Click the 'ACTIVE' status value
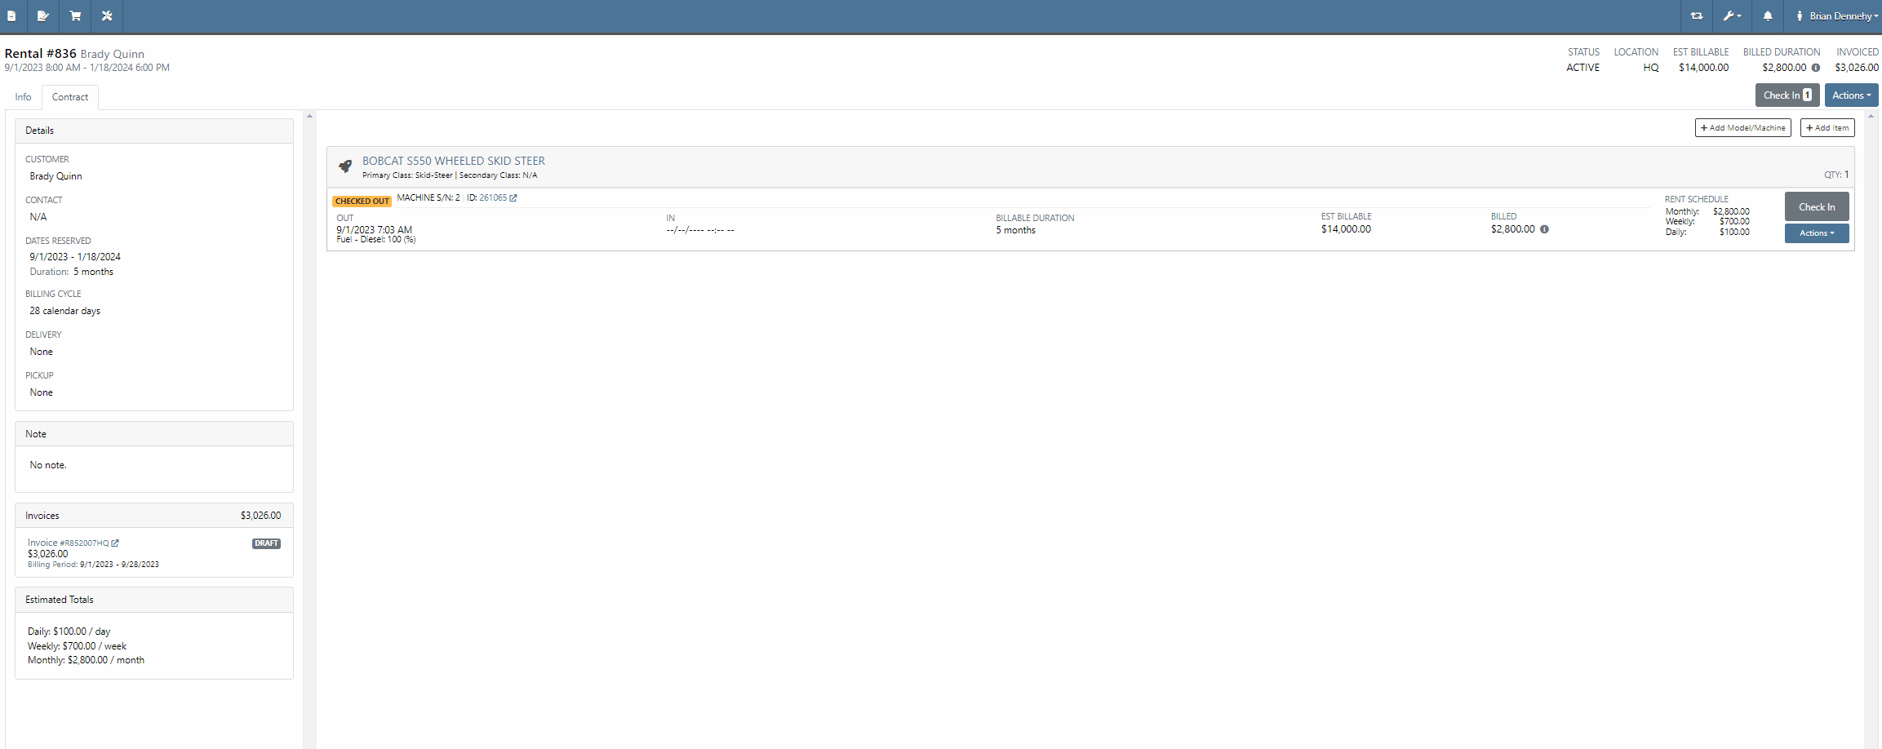Screen dimensions: 1882x749 [1582, 68]
